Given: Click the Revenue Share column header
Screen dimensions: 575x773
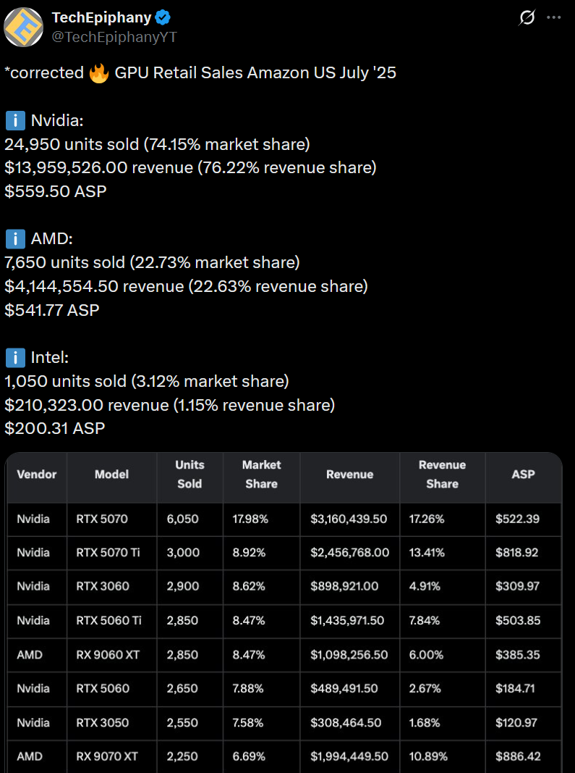Looking at the screenshot, I should tap(442, 475).
